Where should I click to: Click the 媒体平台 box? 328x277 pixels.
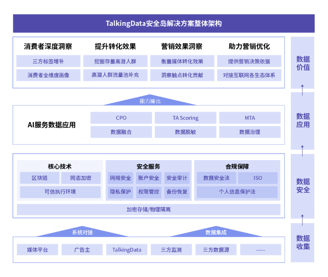(38, 250)
